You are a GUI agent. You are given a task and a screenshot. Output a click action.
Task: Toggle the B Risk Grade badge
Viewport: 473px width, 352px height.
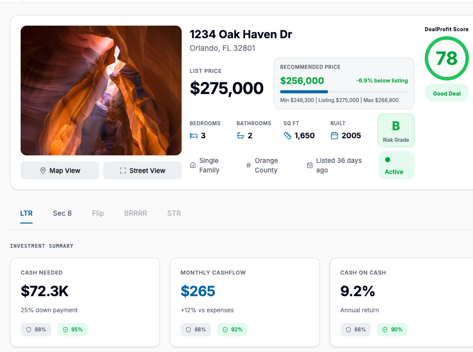pos(396,130)
